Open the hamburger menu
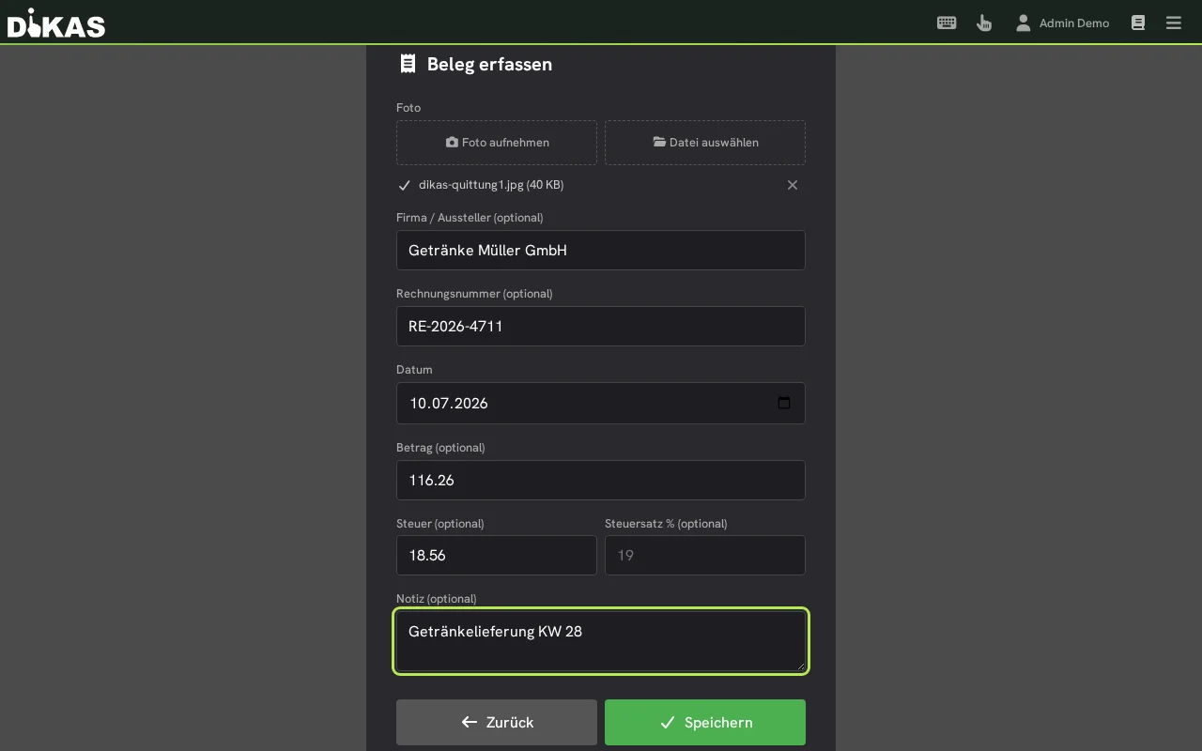Image resolution: width=1202 pixels, height=751 pixels. coord(1174,23)
